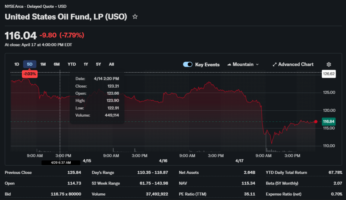This screenshot has width=346, height=200.
Task: Add USO to watchlist with the star icon
Action: tap(135, 17)
